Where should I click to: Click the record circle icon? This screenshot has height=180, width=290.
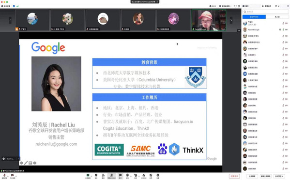pyautogui.click(x=127, y=175)
